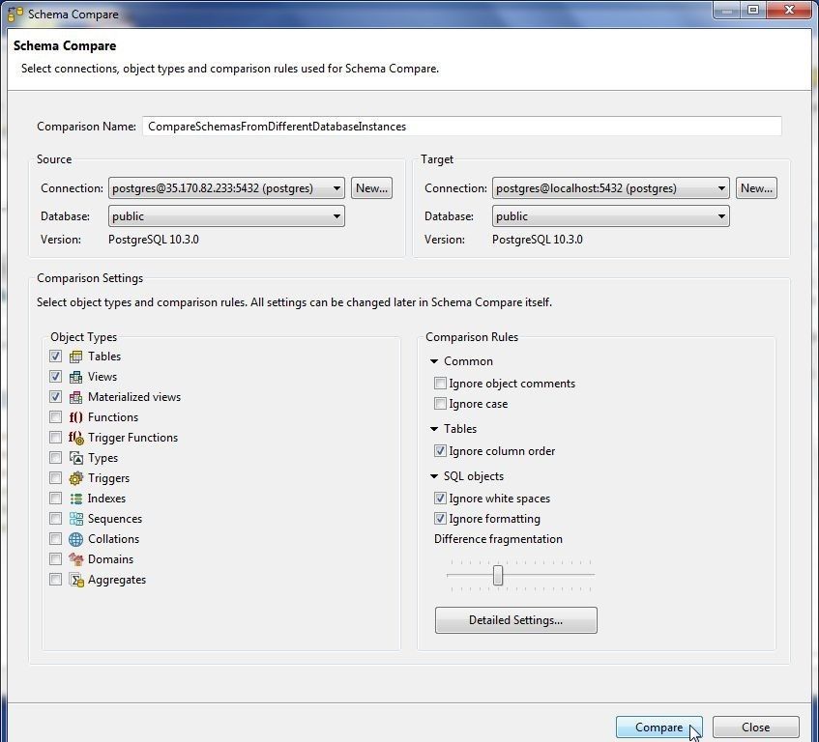Image resolution: width=819 pixels, height=742 pixels.
Task: Click the Sequences icon
Action: [x=75, y=519]
